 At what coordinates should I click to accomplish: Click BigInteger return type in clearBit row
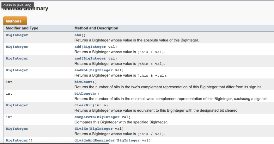click(x=17, y=105)
